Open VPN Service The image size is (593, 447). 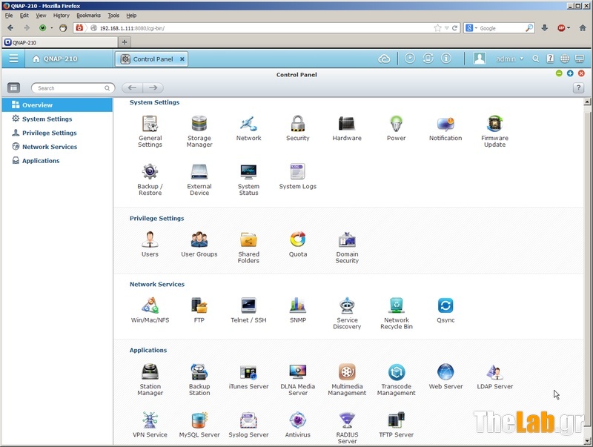point(150,425)
